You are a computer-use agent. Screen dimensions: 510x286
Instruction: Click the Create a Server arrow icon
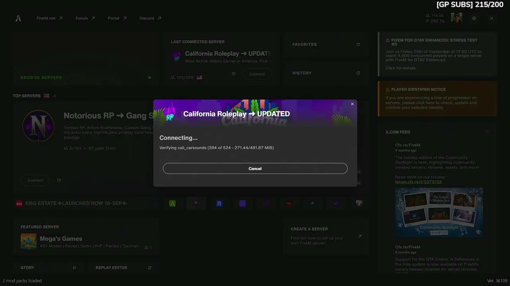click(x=360, y=236)
